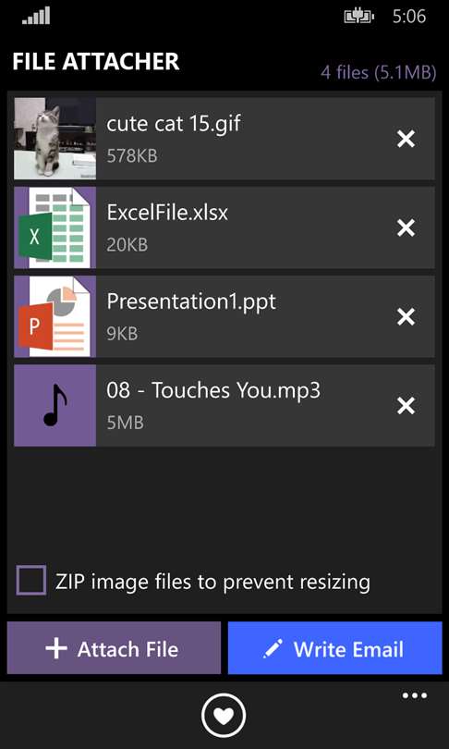The height and width of the screenshot is (749, 449).
Task: Select the 08 - Touches You.mp3 row
Action: coord(224,406)
